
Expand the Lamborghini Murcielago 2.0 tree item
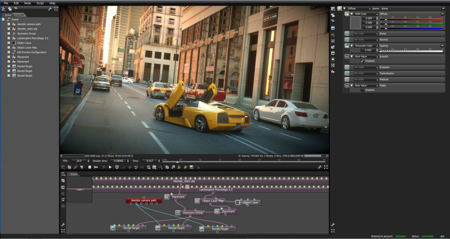9,38
